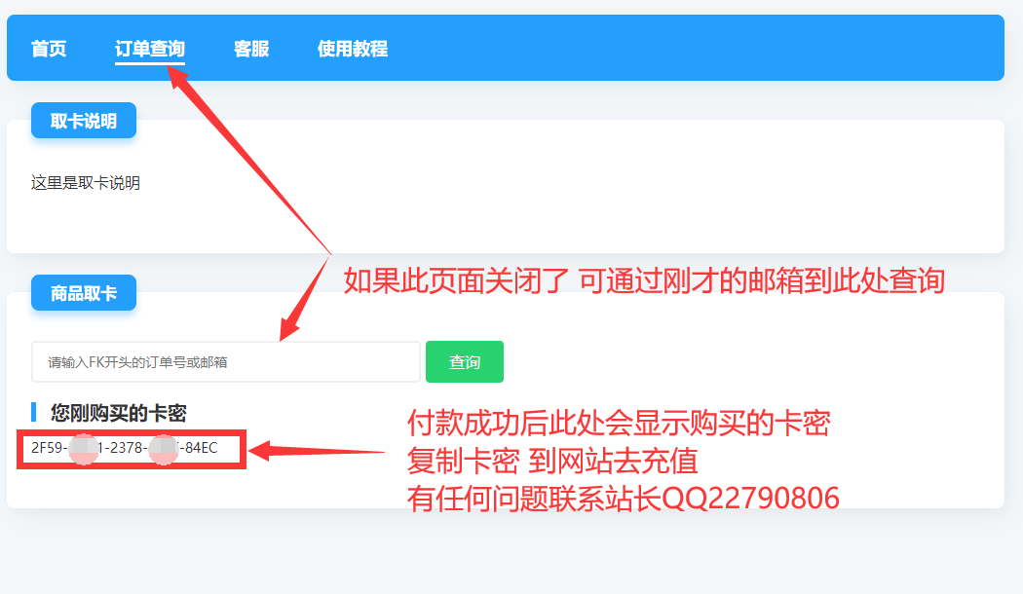Screen dimensions: 1023x594
Task: Go to the 首页 nav tab
Action: point(49,49)
